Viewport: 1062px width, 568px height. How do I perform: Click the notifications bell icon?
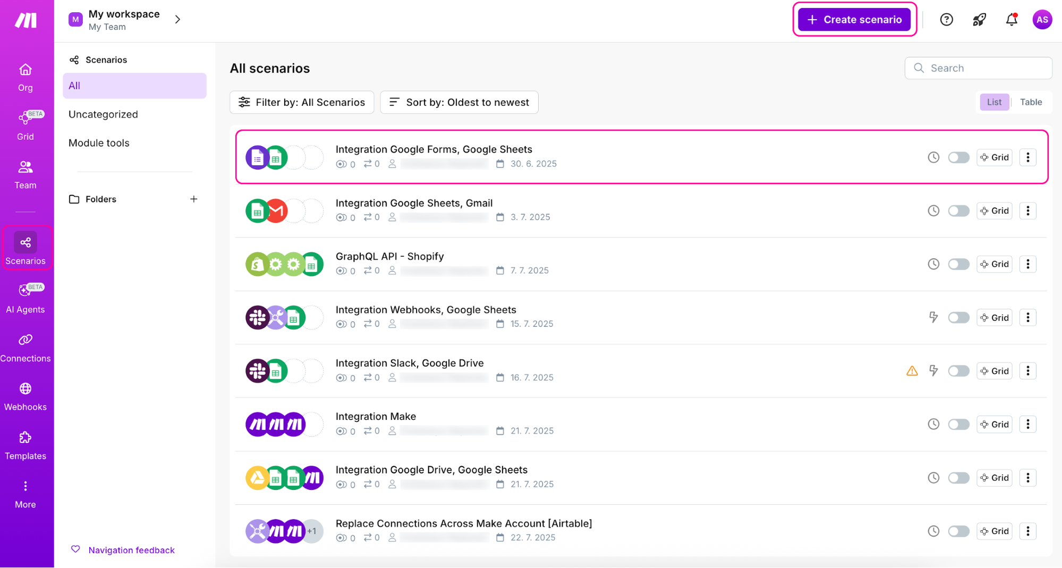(x=1011, y=19)
